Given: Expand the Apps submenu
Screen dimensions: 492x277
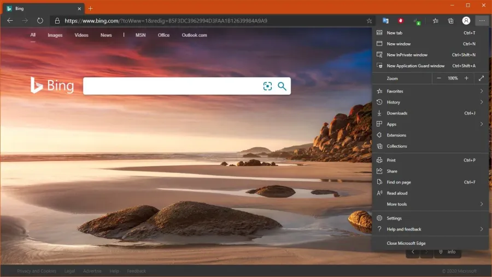Looking at the screenshot, I should [x=431, y=124].
